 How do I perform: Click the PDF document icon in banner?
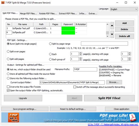132,117
